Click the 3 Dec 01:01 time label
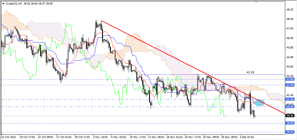 click(247, 137)
